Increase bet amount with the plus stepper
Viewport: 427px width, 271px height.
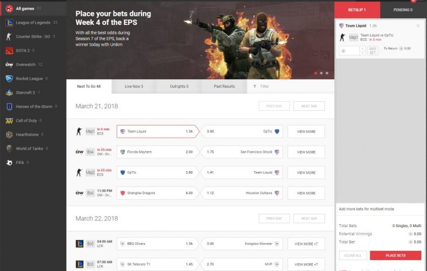pyautogui.click(x=362, y=48)
